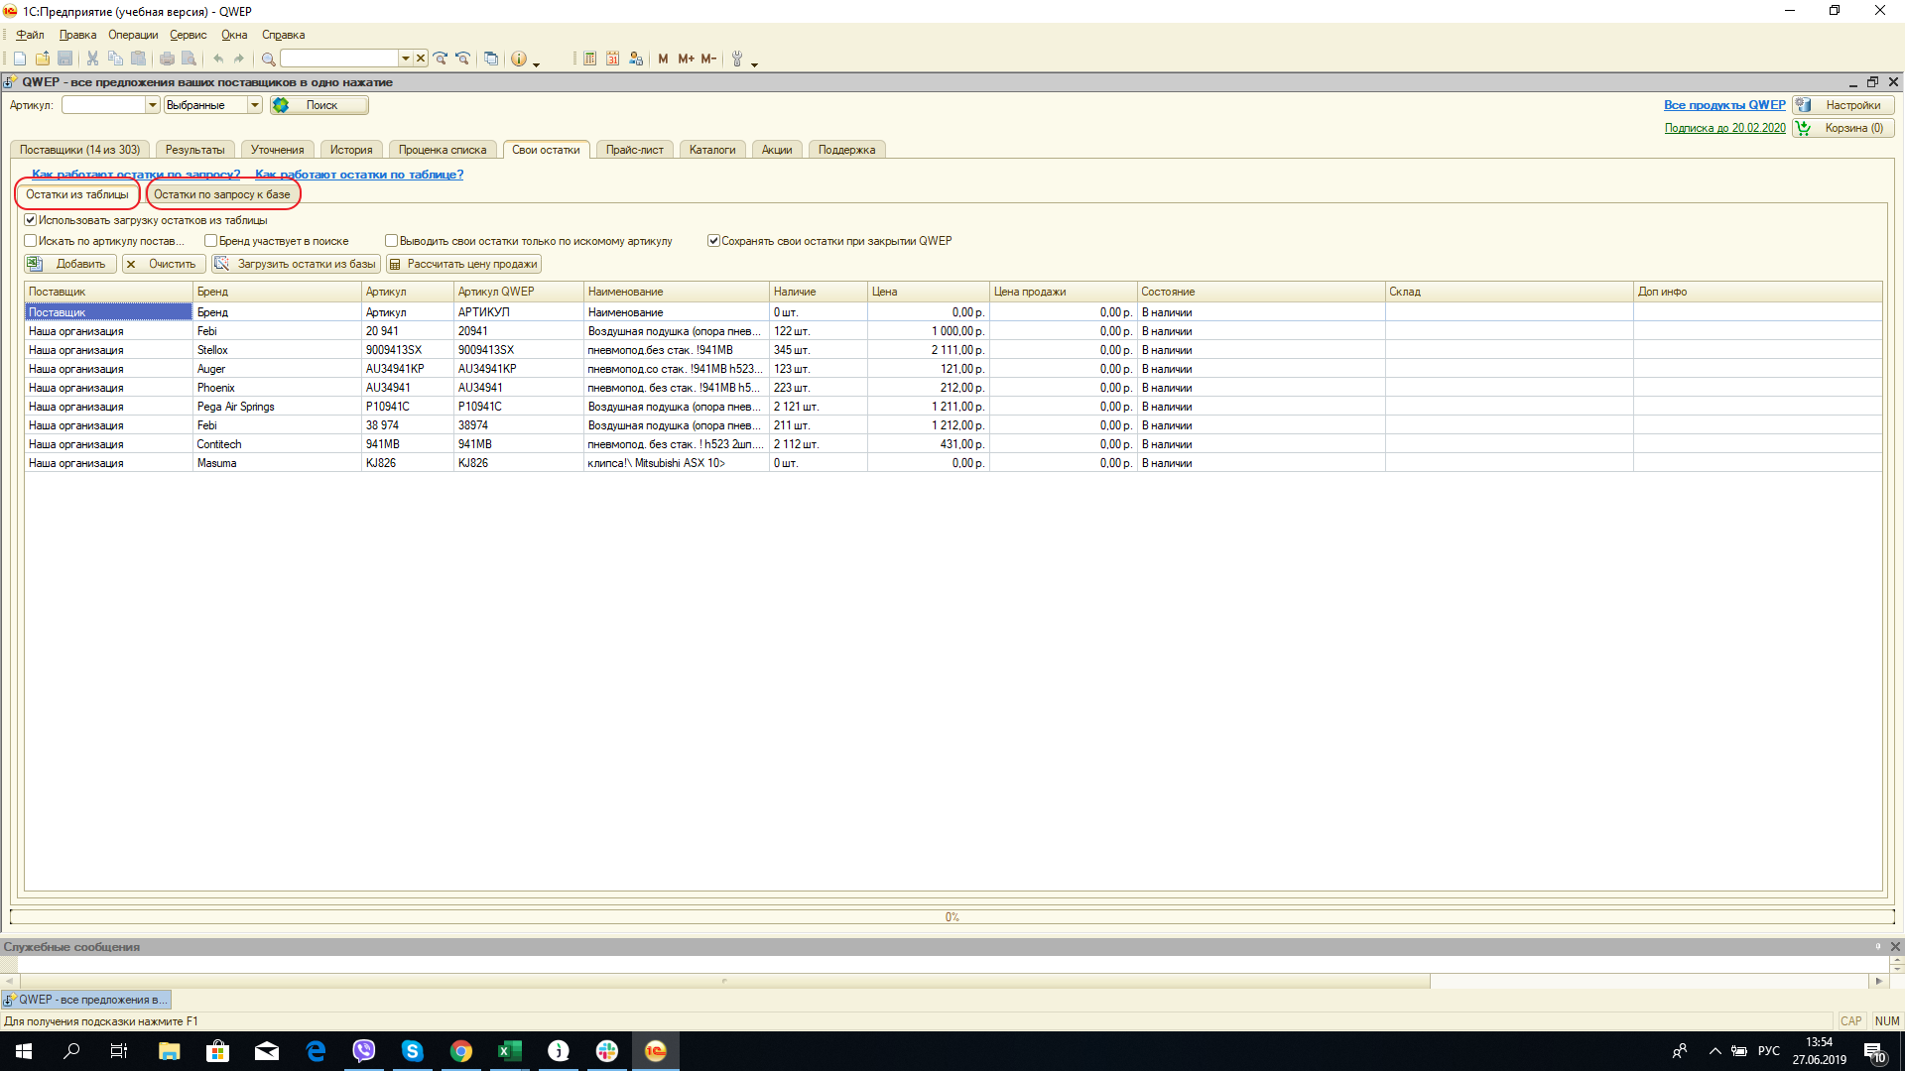The height and width of the screenshot is (1071, 1905).
Task: Switch to 'Остатки по запросу к базе' tab
Action: click(x=222, y=194)
